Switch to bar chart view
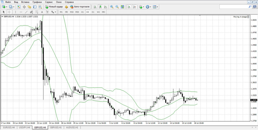Screen dimensions: 258x130 pyautogui.click(x=95, y=7)
